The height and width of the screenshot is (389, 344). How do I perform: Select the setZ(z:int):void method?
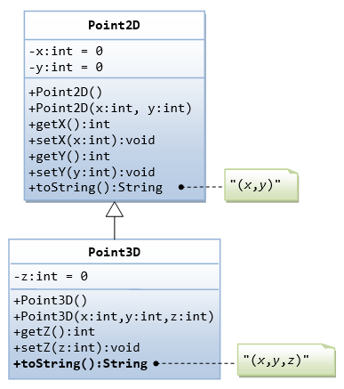point(76,348)
